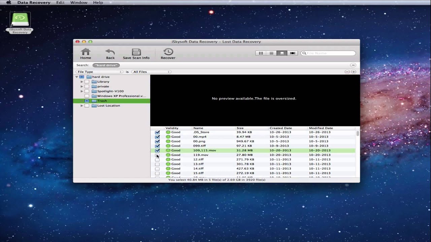Click the hard drive folder icon

89,77
